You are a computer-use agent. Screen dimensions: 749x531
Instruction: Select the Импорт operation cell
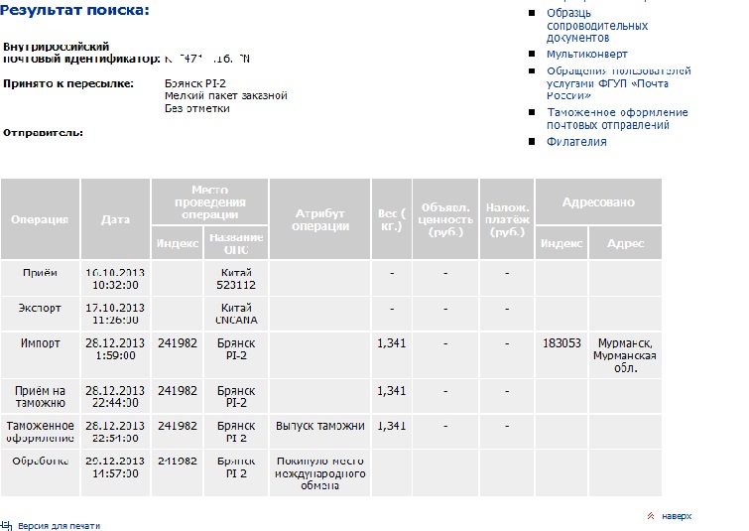[41, 343]
